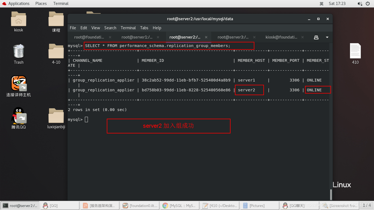Minimize the terminal window
Image resolution: width=374 pixels, height=210 pixels.
pos(309,19)
